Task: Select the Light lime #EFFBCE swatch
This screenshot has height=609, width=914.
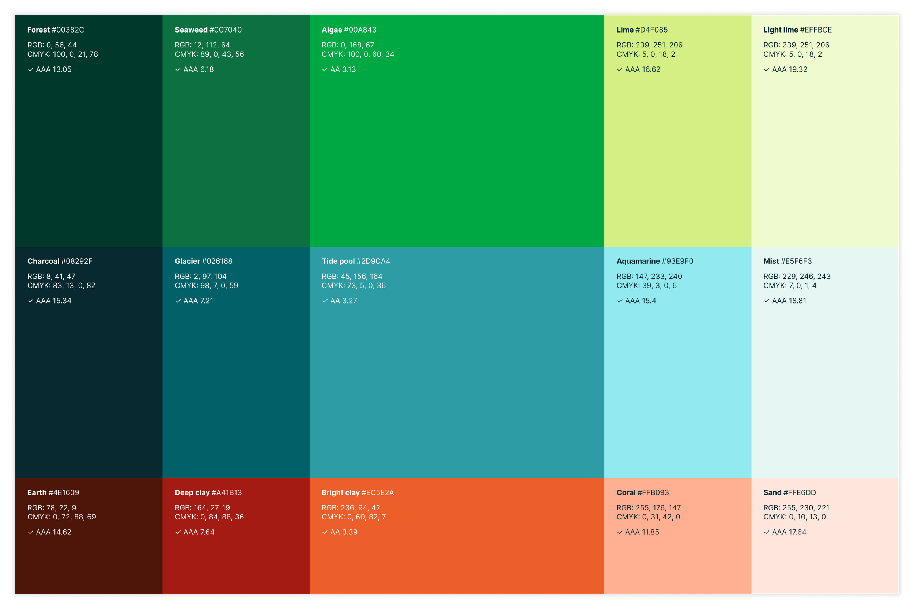Action: click(825, 155)
